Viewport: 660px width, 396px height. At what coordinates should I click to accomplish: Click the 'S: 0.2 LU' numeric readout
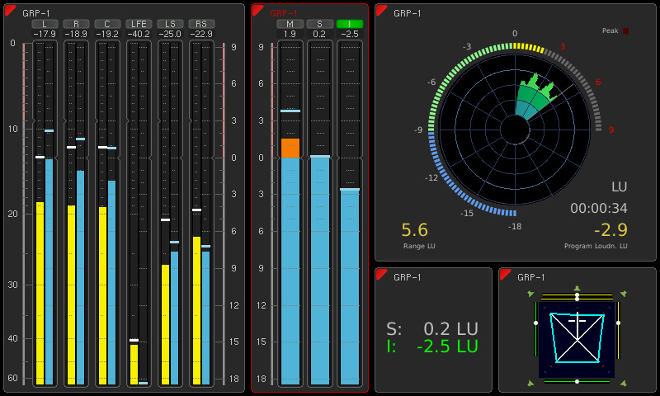[432, 328]
